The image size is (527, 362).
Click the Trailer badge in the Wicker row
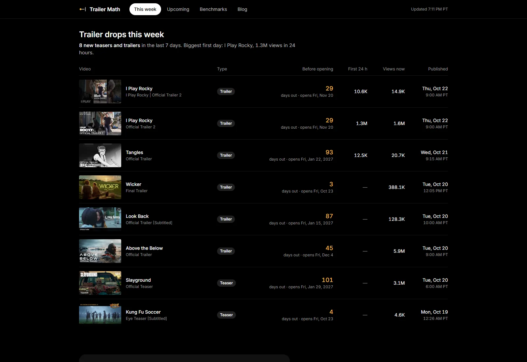(x=226, y=187)
